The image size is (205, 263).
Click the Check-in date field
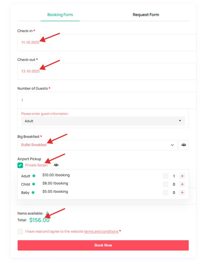click(107, 43)
